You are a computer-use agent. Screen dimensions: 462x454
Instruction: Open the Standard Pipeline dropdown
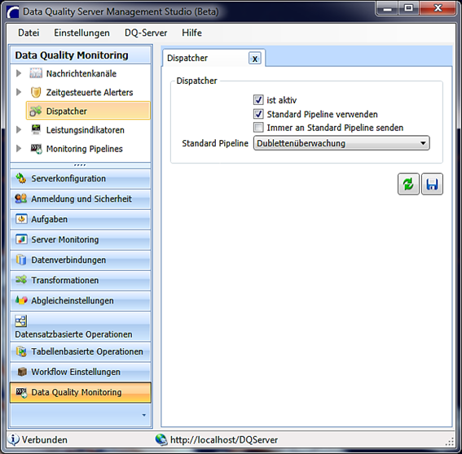pos(341,143)
